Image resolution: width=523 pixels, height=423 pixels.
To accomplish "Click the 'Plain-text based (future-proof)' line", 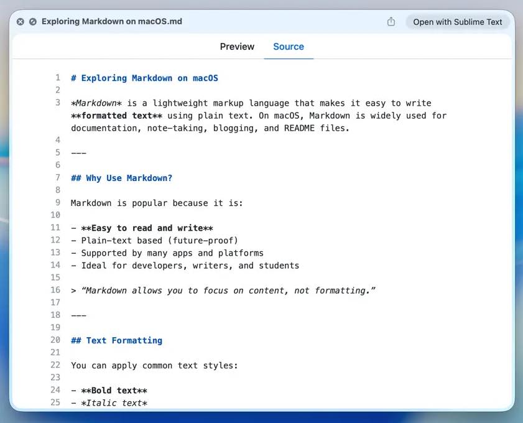I will click(x=154, y=240).
